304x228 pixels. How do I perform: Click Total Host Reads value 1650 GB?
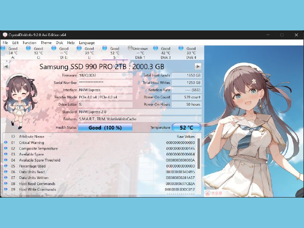187,75
